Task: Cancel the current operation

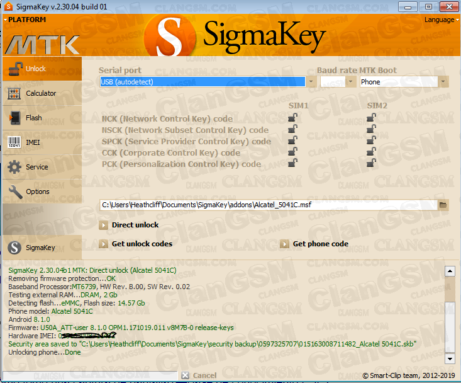Action: point(204,375)
